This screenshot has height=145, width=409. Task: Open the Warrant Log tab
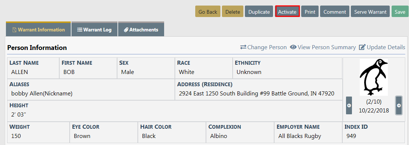pos(94,29)
